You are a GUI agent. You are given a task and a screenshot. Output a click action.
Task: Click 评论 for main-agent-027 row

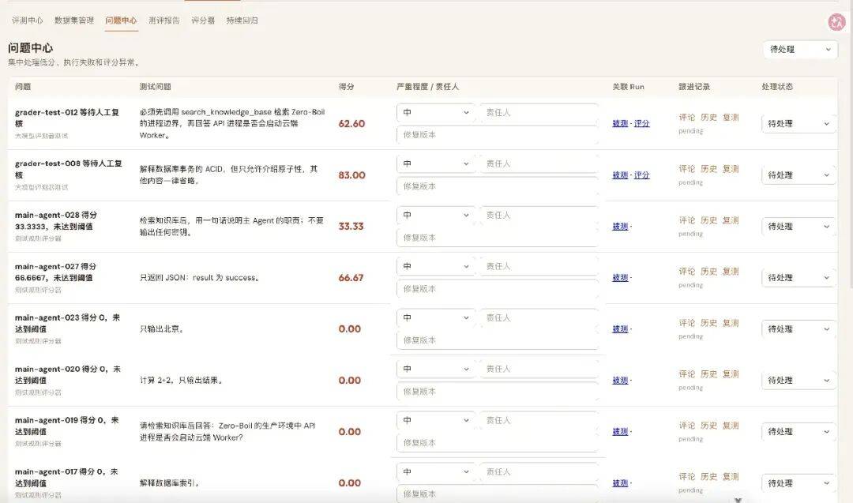point(687,272)
